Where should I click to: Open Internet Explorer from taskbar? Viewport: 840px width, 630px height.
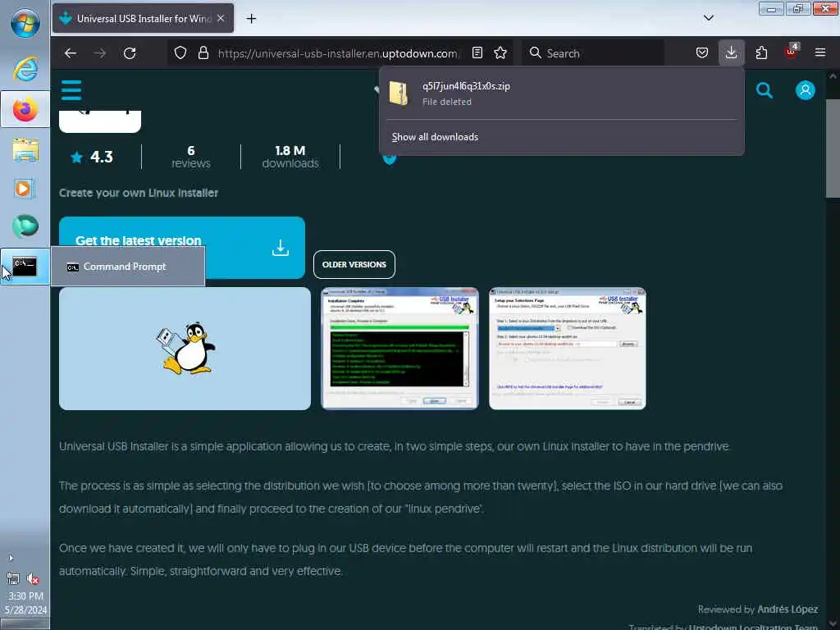[25, 70]
